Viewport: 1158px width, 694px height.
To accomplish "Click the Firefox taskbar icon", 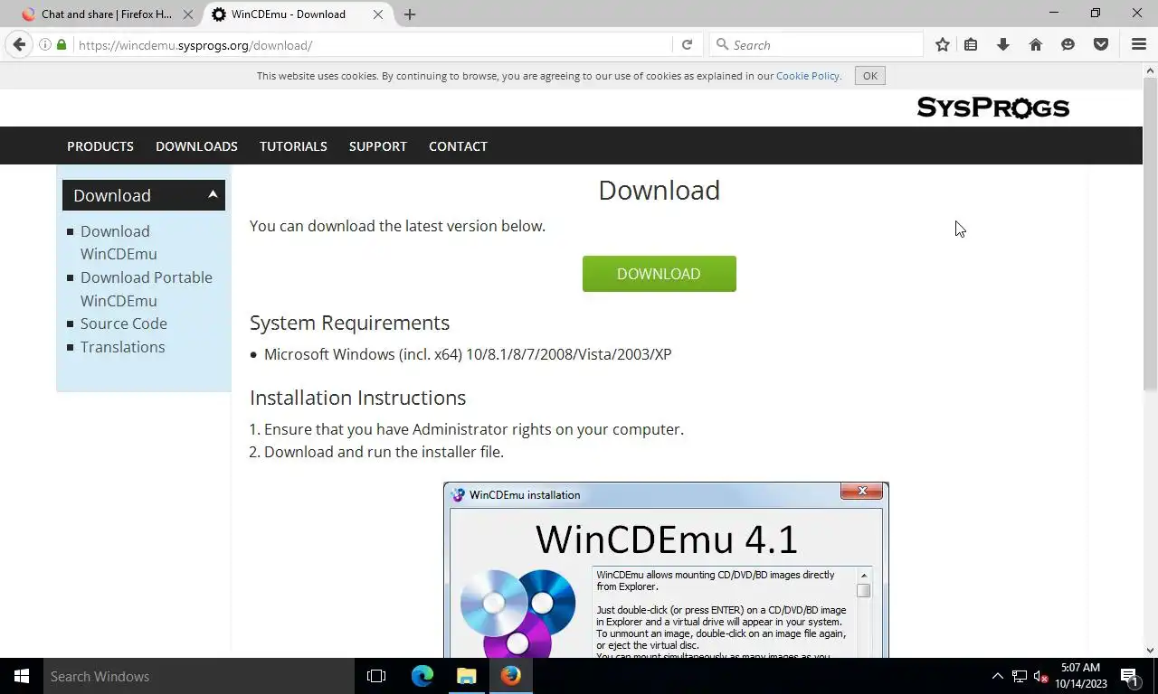I will point(511,676).
